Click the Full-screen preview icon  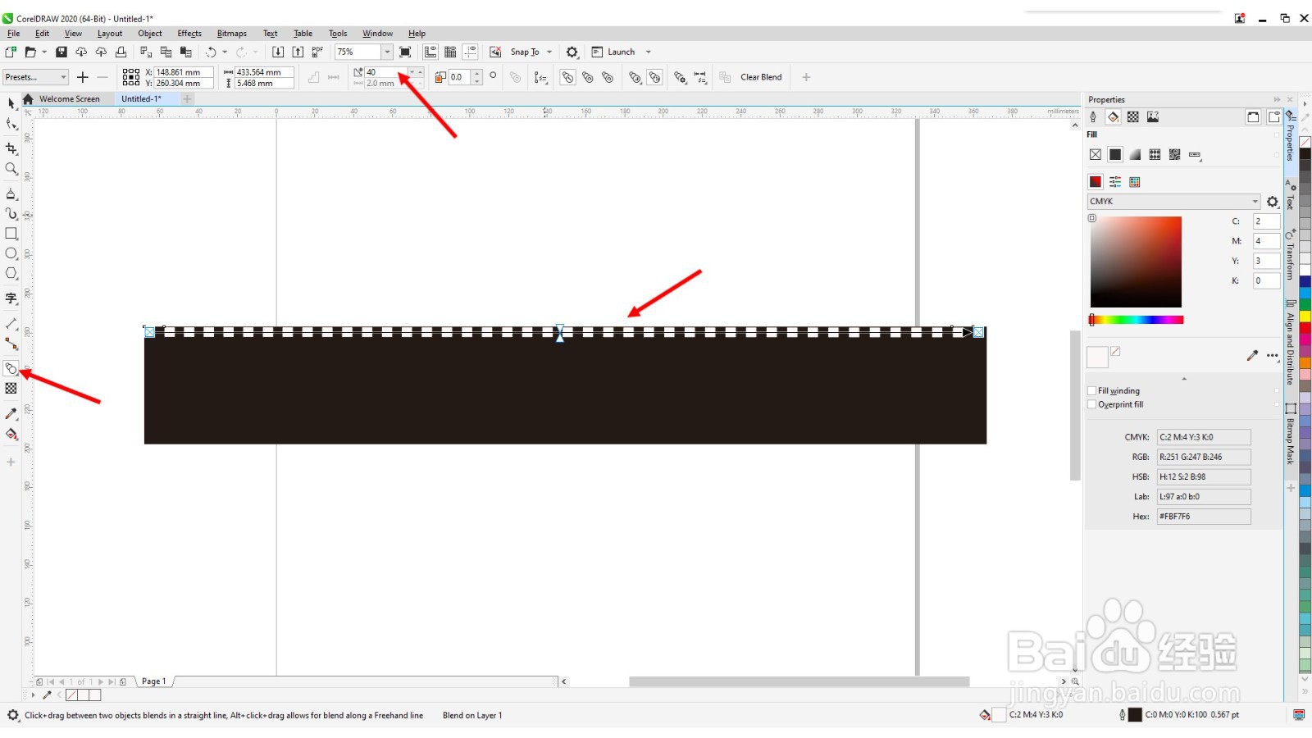pos(405,52)
